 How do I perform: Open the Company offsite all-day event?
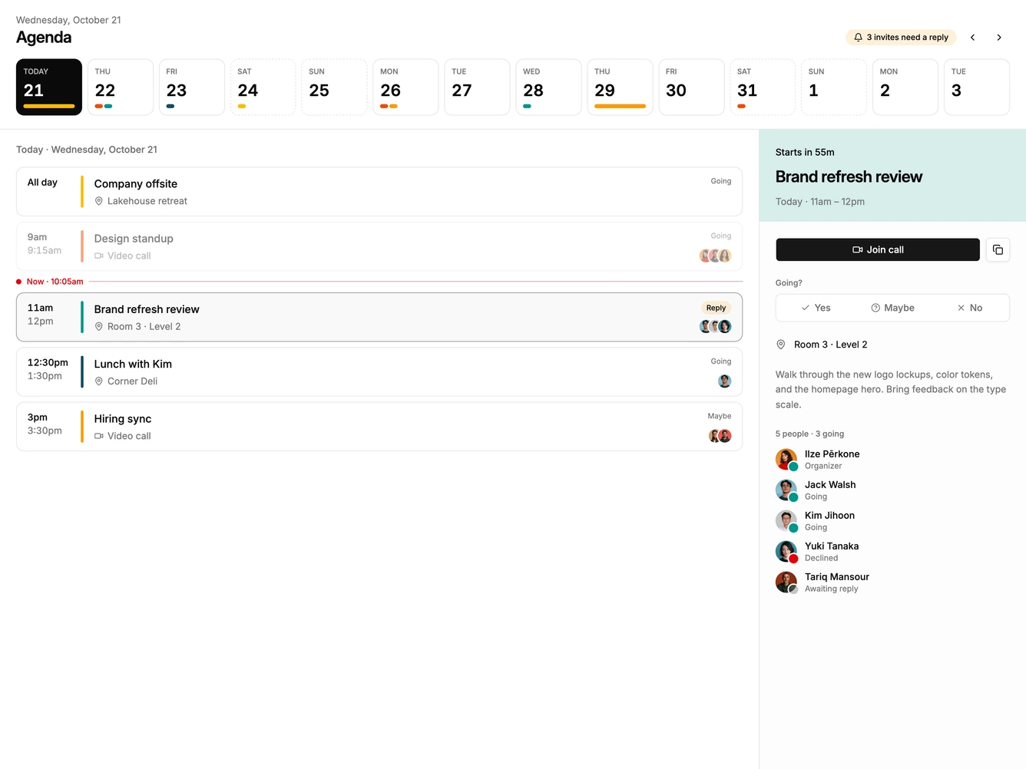(379, 192)
